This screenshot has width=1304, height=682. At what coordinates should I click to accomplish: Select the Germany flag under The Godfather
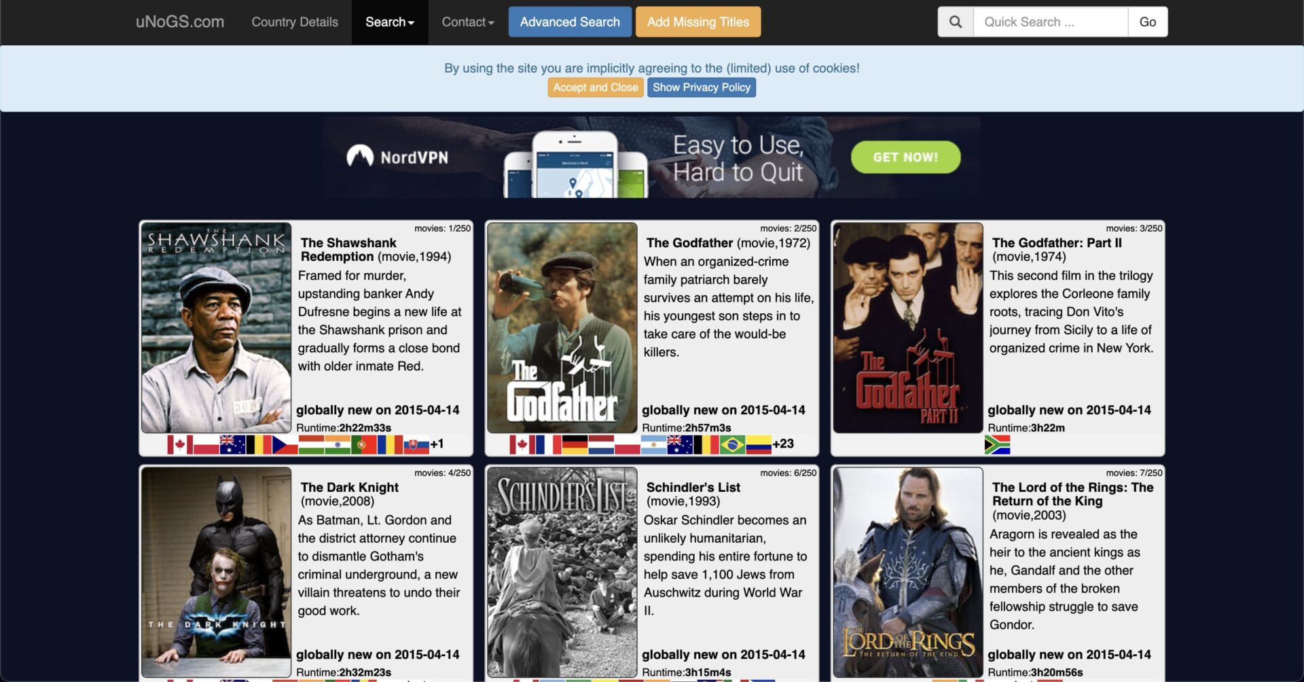click(x=575, y=445)
